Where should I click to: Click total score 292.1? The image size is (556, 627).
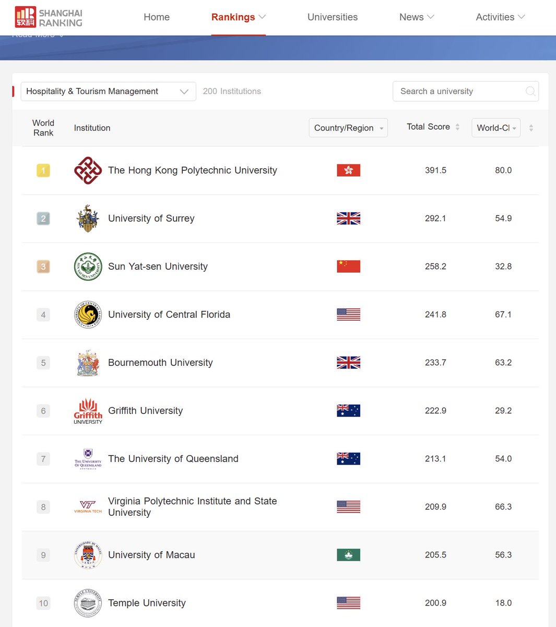coord(435,218)
